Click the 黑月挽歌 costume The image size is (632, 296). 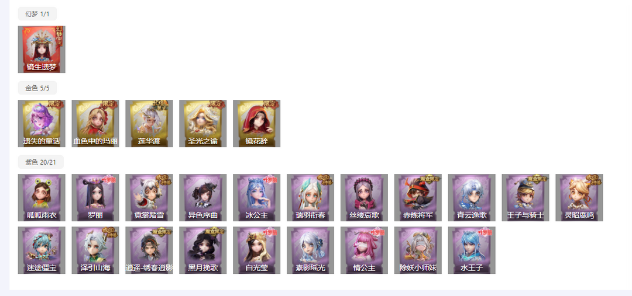202,250
